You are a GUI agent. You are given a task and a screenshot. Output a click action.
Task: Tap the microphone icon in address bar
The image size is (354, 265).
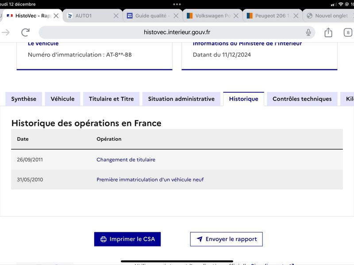tap(308, 32)
